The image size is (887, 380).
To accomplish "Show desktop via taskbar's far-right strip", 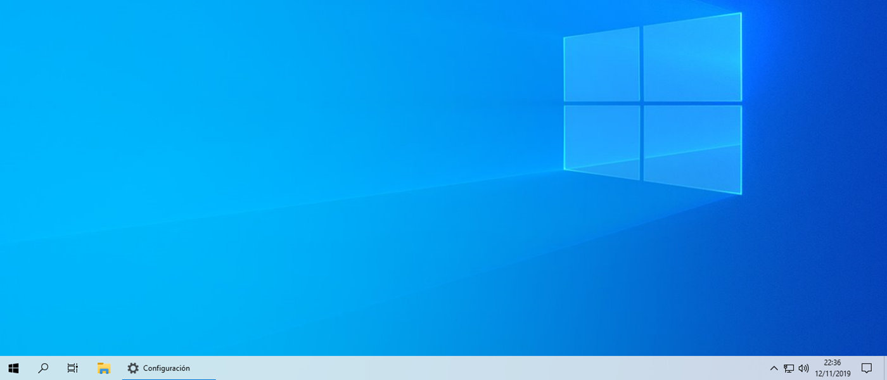I will click(x=885, y=367).
